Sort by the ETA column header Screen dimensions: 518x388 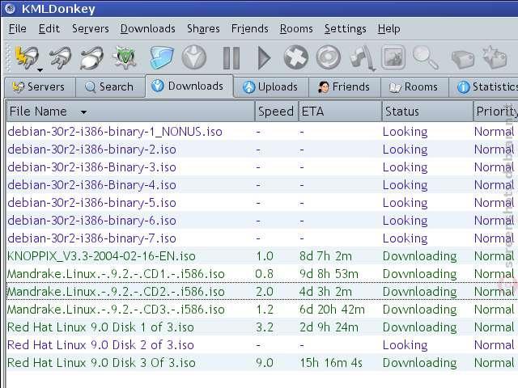[340, 112]
